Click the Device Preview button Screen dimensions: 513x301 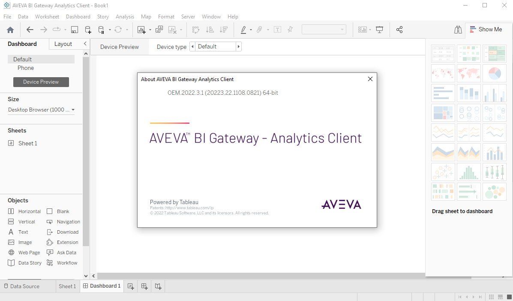41,82
